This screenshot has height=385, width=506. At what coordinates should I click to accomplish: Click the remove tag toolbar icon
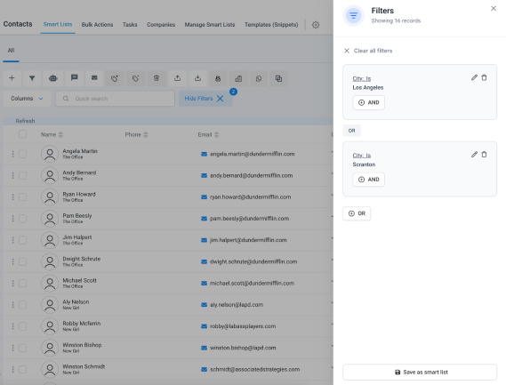(135, 78)
